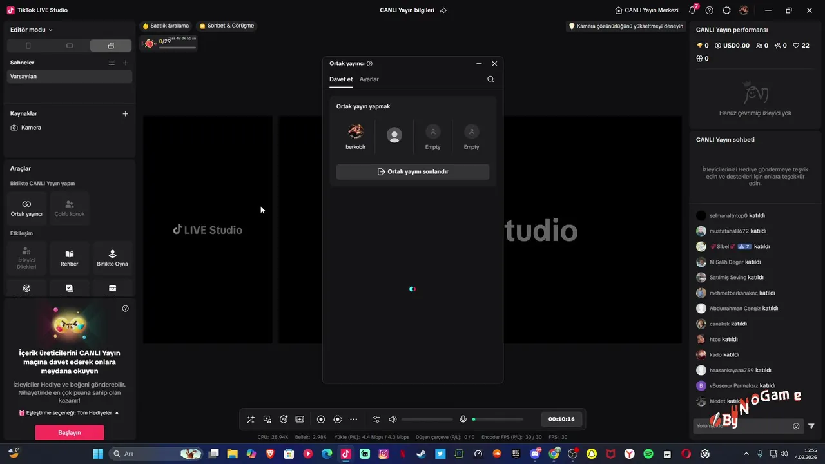Viewport: 825px width, 464px height.
Task: Add a new source in Kaynaklar
Action: pos(126,113)
